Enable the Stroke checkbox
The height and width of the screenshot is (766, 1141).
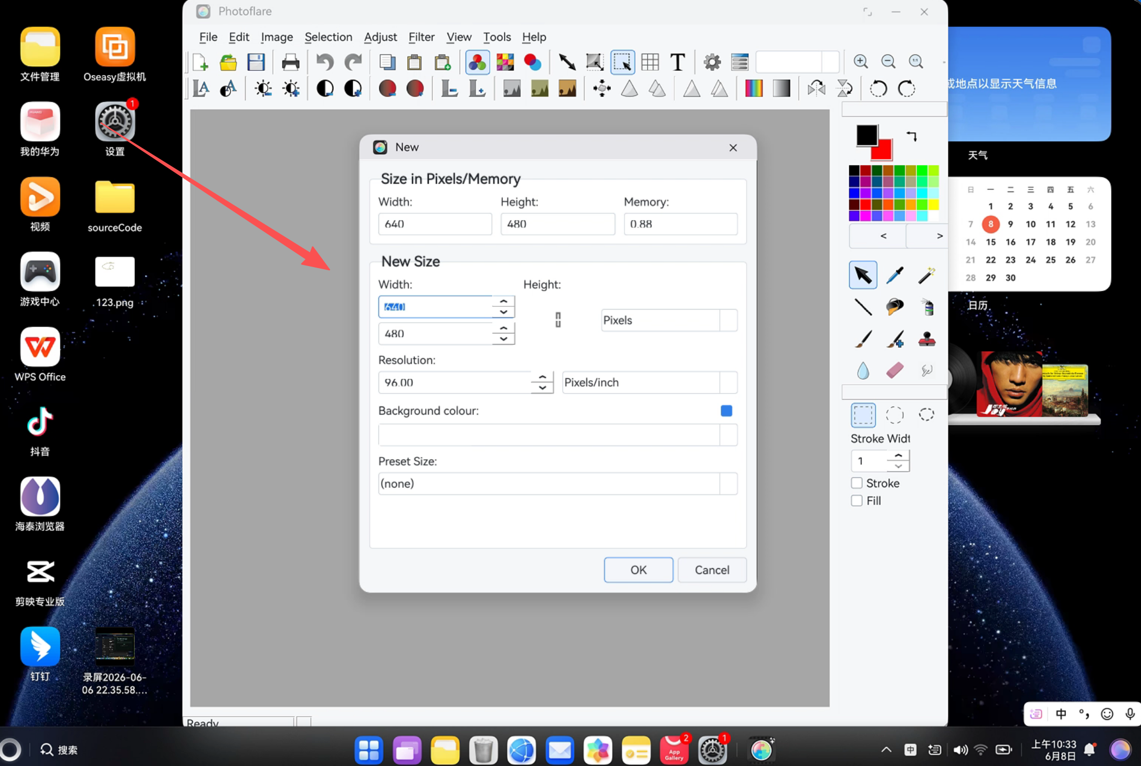(x=857, y=483)
